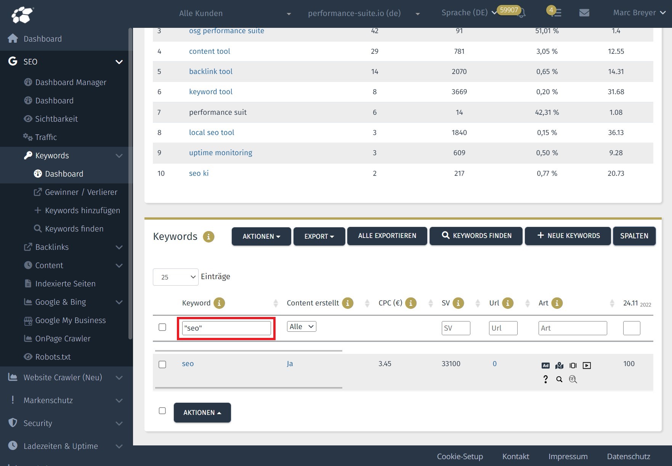
Task: Open the 25 Einträge page size dropdown
Action: [175, 277]
